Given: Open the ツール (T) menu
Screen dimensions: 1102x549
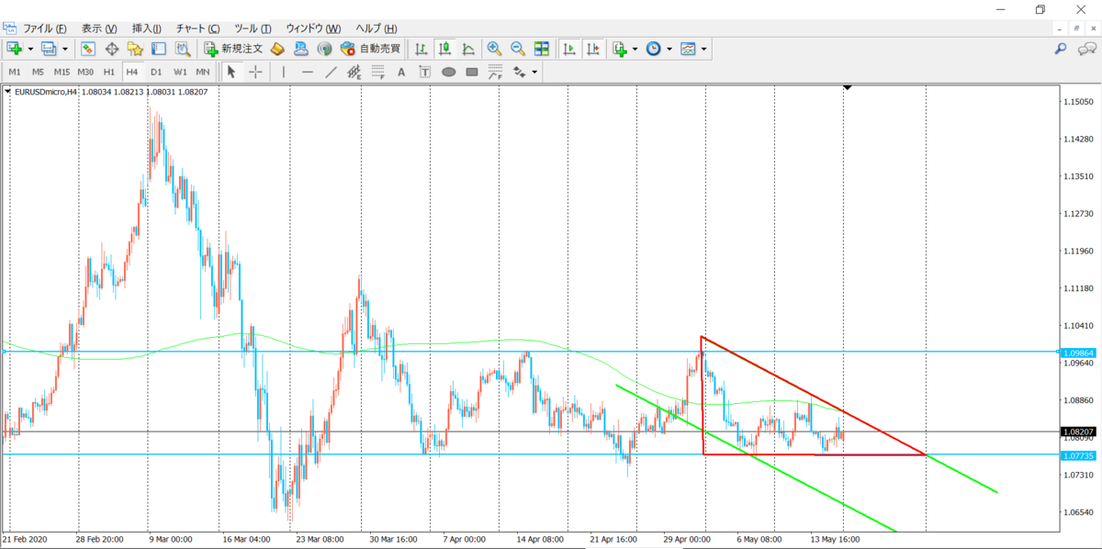Looking at the screenshot, I should (253, 28).
